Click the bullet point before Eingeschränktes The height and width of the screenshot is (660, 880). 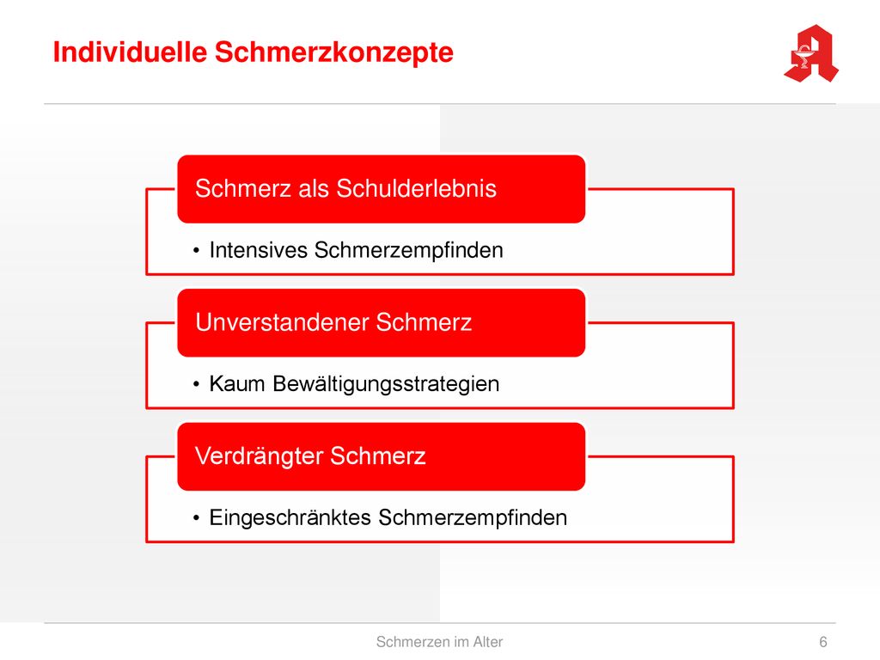pyautogui.click(x=196, y=518)
